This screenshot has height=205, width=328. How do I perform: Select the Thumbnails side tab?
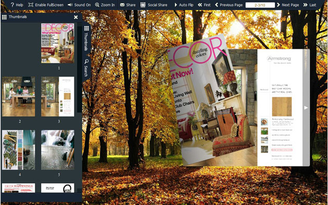86,39
